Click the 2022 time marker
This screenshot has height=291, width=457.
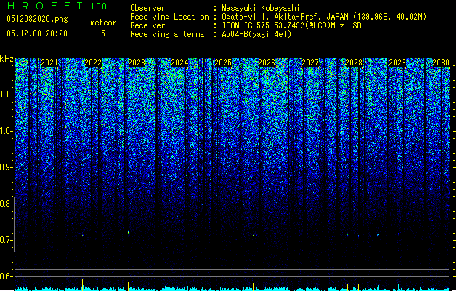[x=93, y=63]
